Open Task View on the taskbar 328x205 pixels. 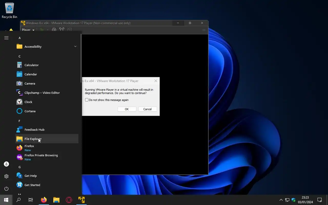[x=31, y=200]
